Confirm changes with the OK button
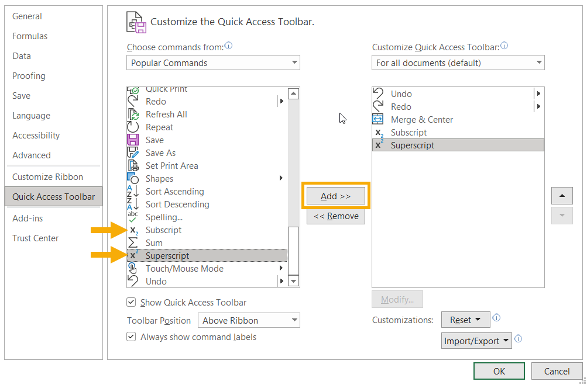Image resolution: width=587 pixels, height=385 pixels. 498,371
